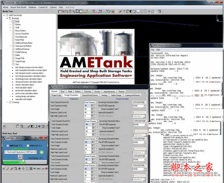Viewport: 224px width, 183px height.
Task: Open the Project Data sub-tab
Action: [x=56, y=95]
